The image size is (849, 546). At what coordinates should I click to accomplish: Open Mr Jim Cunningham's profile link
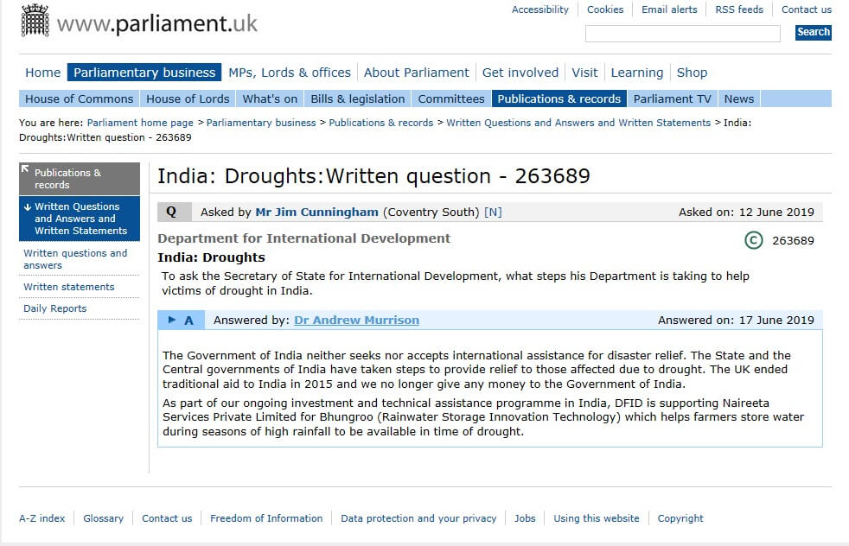pyautogui.click(x=316, y=213)
